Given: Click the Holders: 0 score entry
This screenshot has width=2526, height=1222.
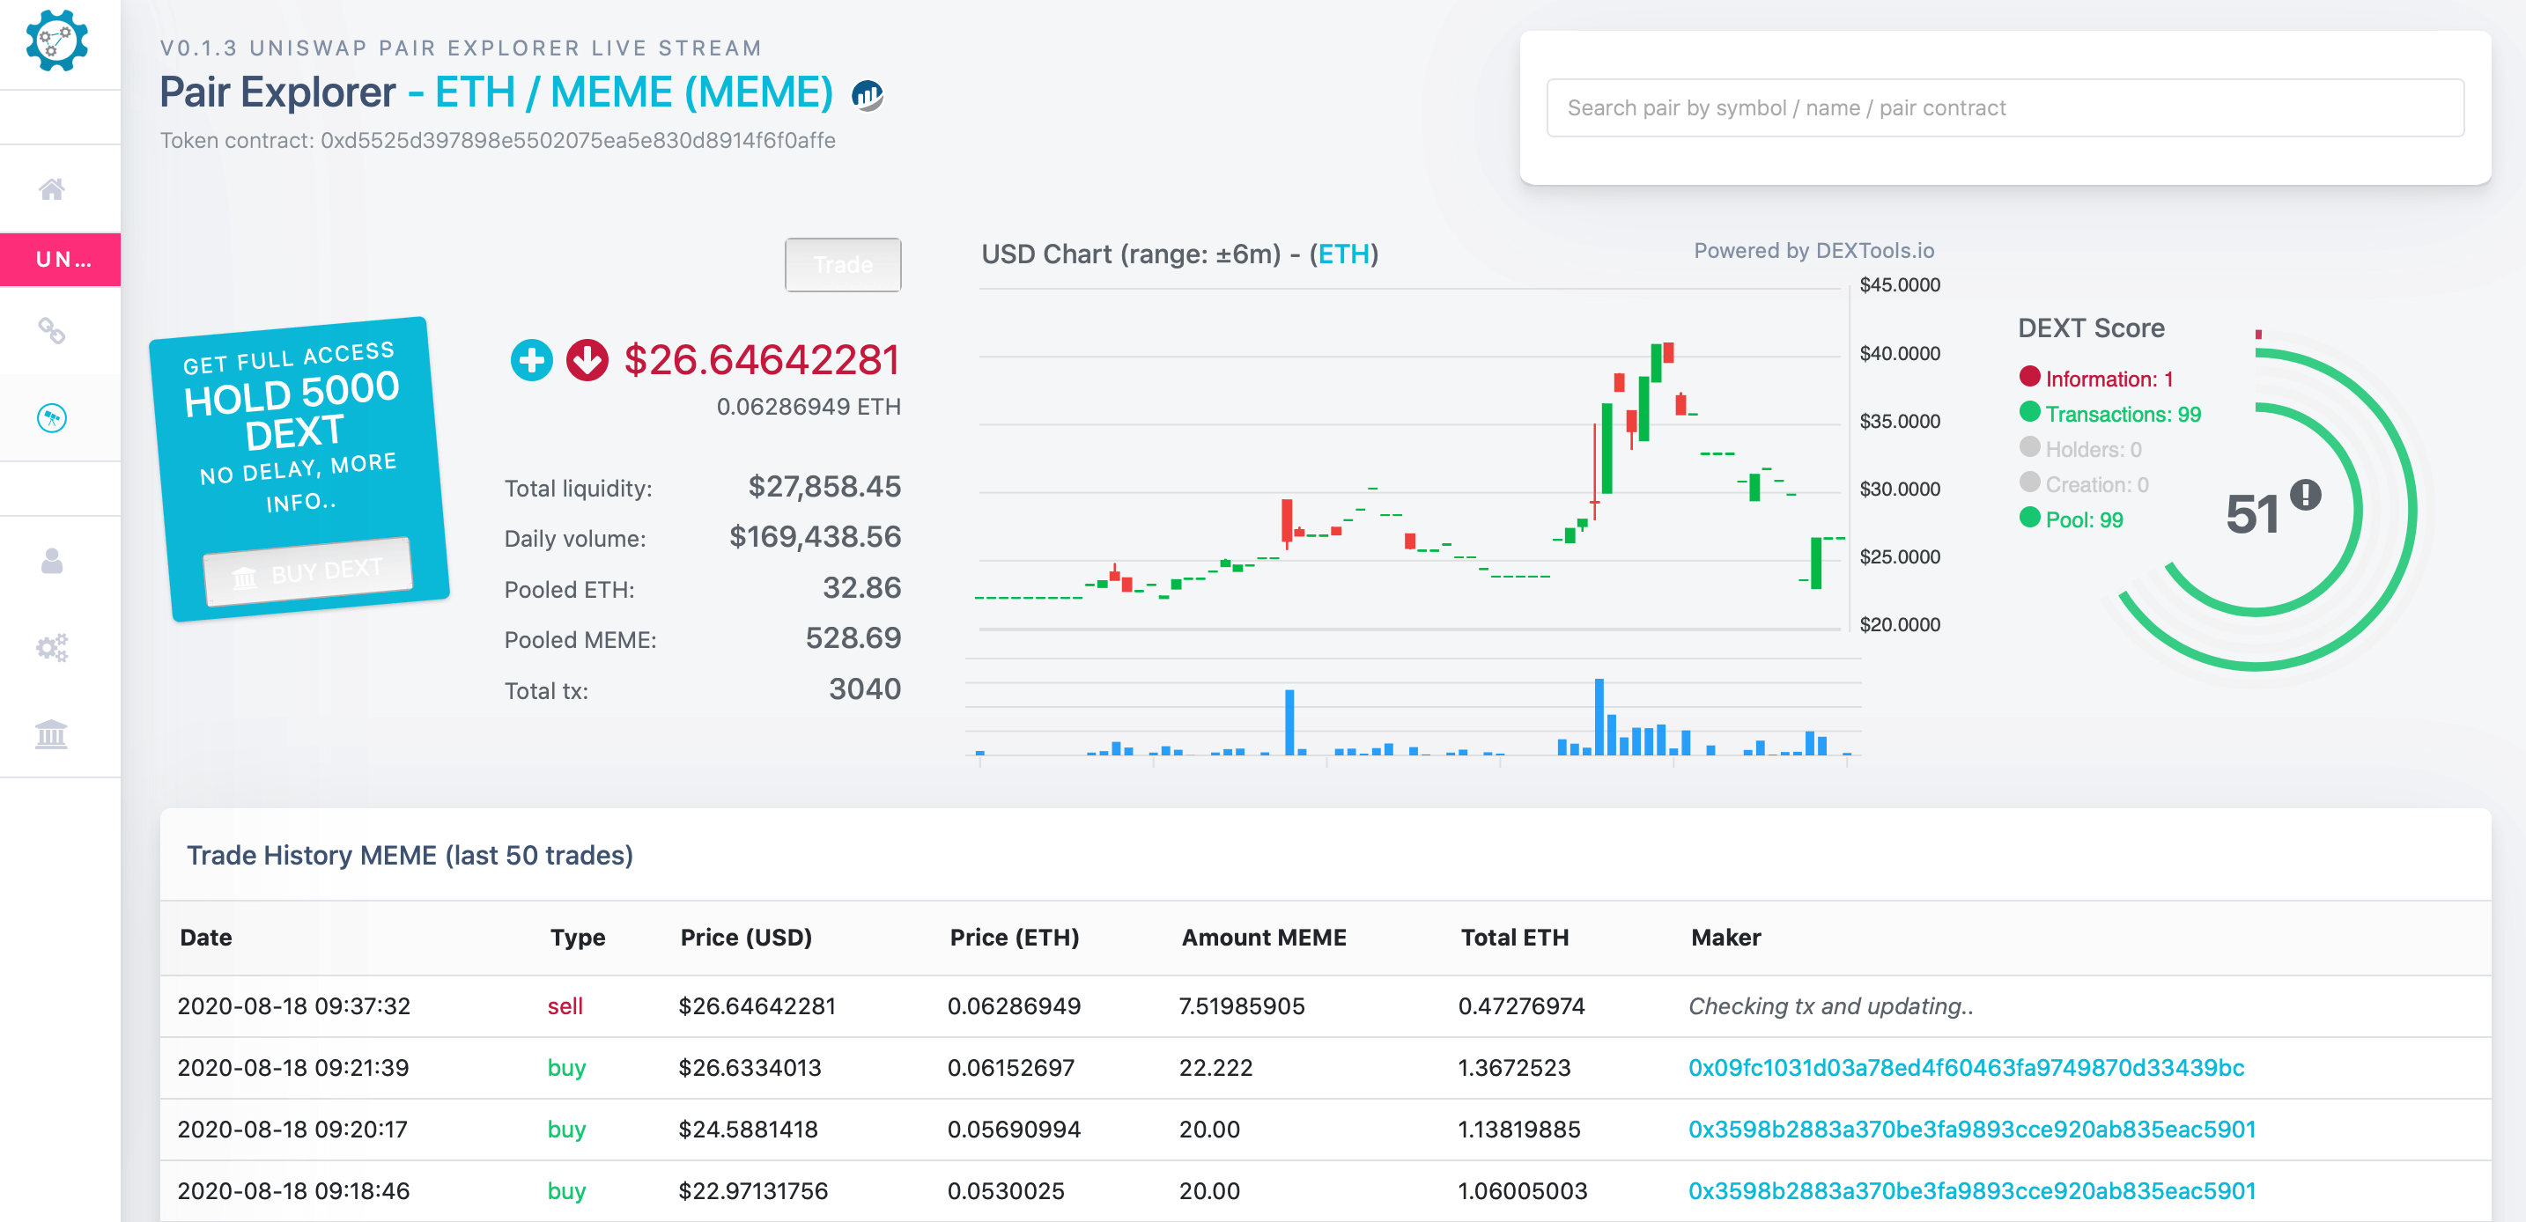Looking at the screenshot, I should pyautogui.click(x=2079, y=449).
